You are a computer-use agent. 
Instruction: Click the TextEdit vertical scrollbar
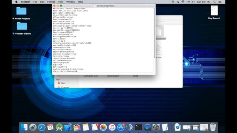tap(154, 33)
